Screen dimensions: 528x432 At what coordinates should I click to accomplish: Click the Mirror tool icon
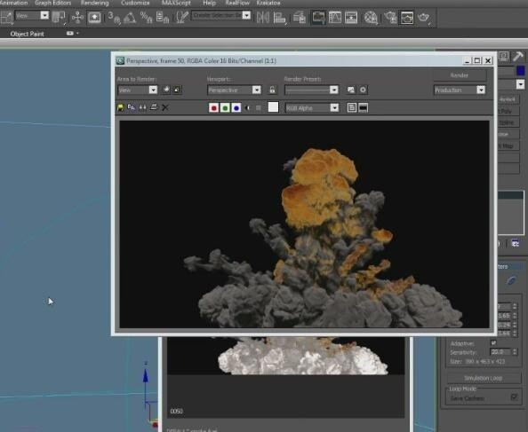[x=263, y=18]
